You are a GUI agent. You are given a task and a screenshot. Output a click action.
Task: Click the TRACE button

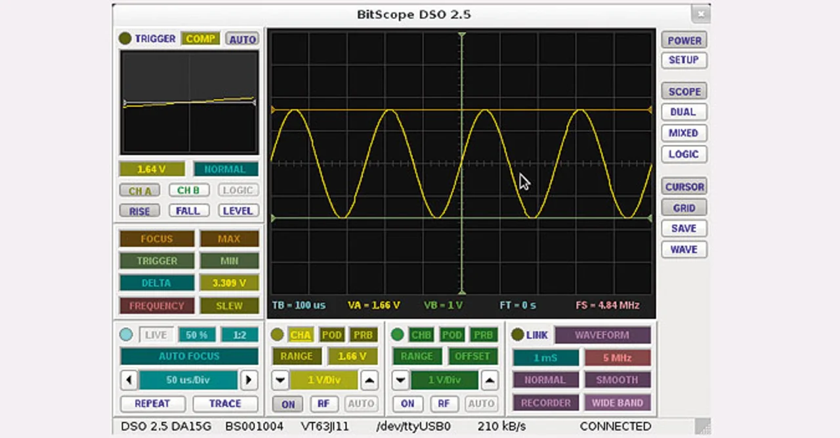(x=225, y=403)
